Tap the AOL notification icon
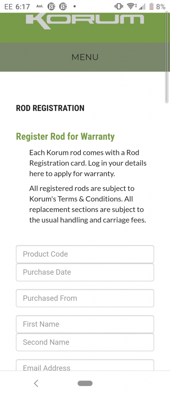The height and width of the screenshot is (396, 170). (39, 6)
